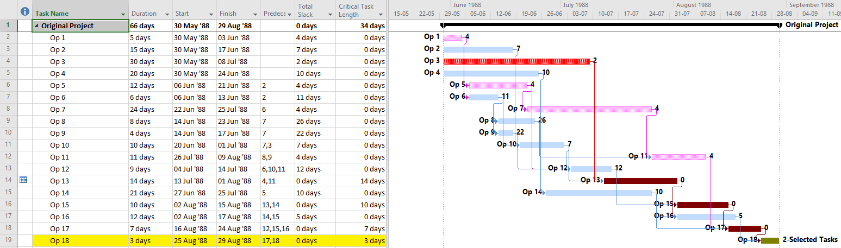Click the Op 13 dark red Gantt bar
The width and height of the screenshot is (841, 248).
click(x=640, y=181)
